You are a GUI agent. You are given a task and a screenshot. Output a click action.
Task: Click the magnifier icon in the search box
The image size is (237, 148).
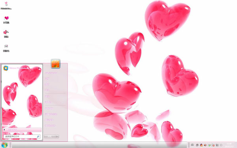click(x=38, y=137)
